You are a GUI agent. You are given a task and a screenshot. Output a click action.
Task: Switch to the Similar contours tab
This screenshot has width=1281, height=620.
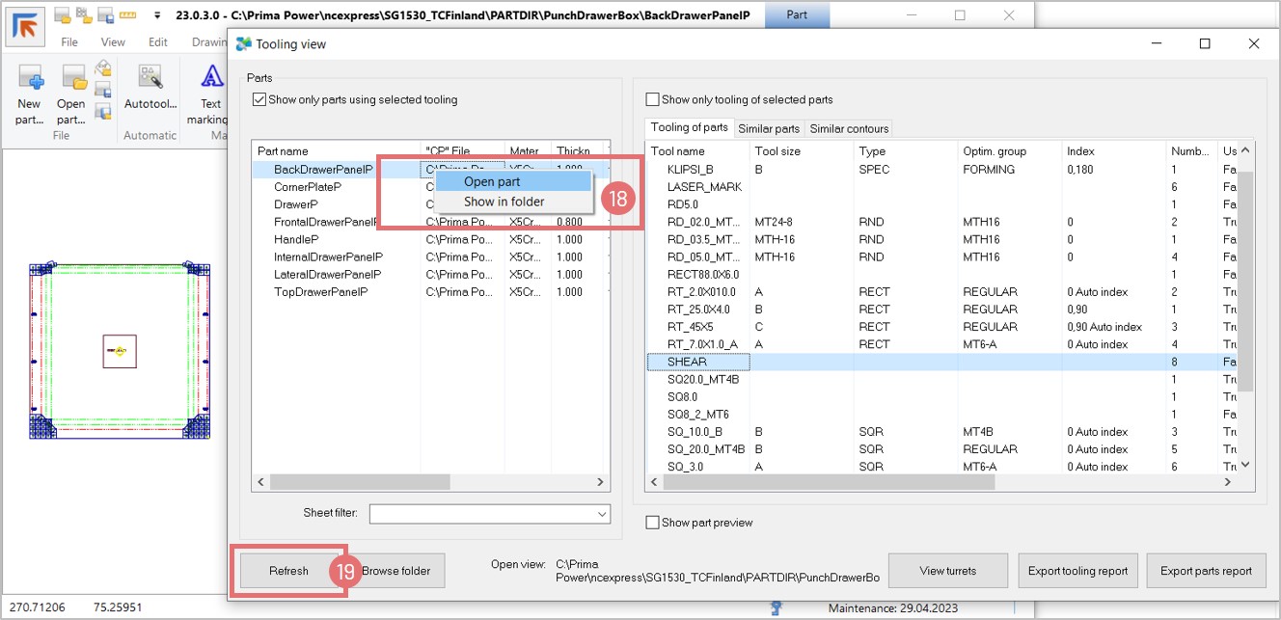pyautogui.click(x=849, y=128)
